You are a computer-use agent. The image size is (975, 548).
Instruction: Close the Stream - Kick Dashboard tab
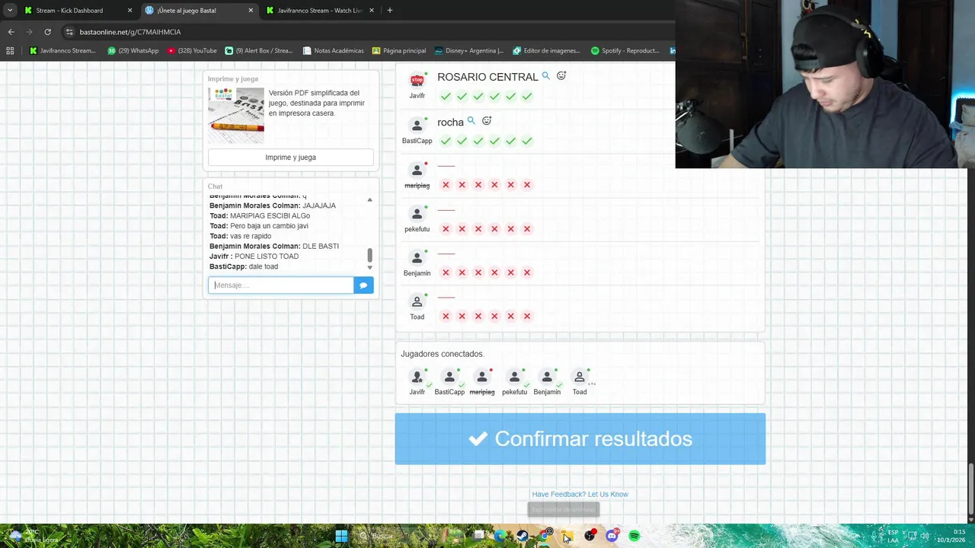pyautogui.click(x=129, y=11)
